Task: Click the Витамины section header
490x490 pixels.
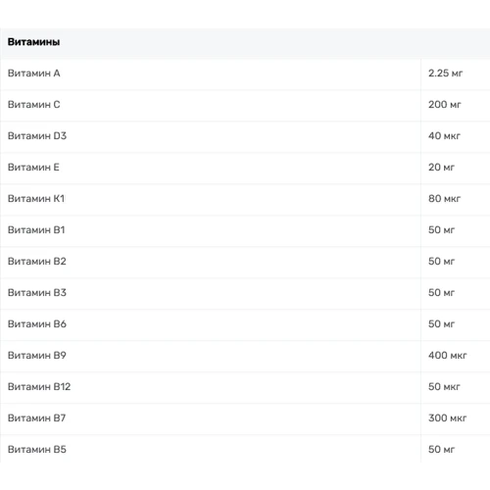Action: coord(33,42)
